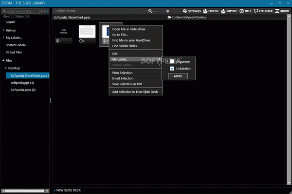Viewport: 292px width, 194px height.
Task: Expand the History tree node
Action: coord(3,30)
